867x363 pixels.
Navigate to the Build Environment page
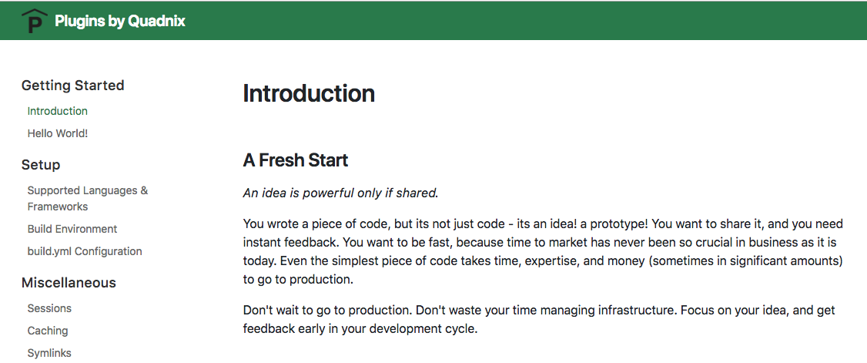[72, 229]
